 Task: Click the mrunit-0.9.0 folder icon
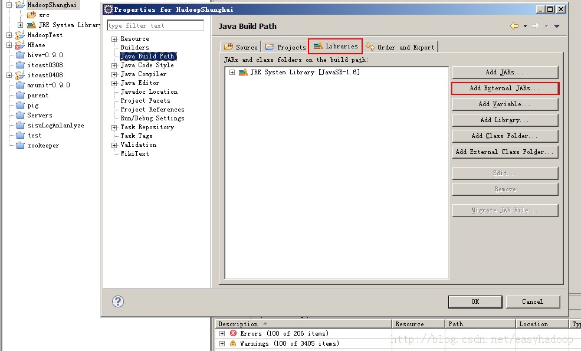(21, 86)
